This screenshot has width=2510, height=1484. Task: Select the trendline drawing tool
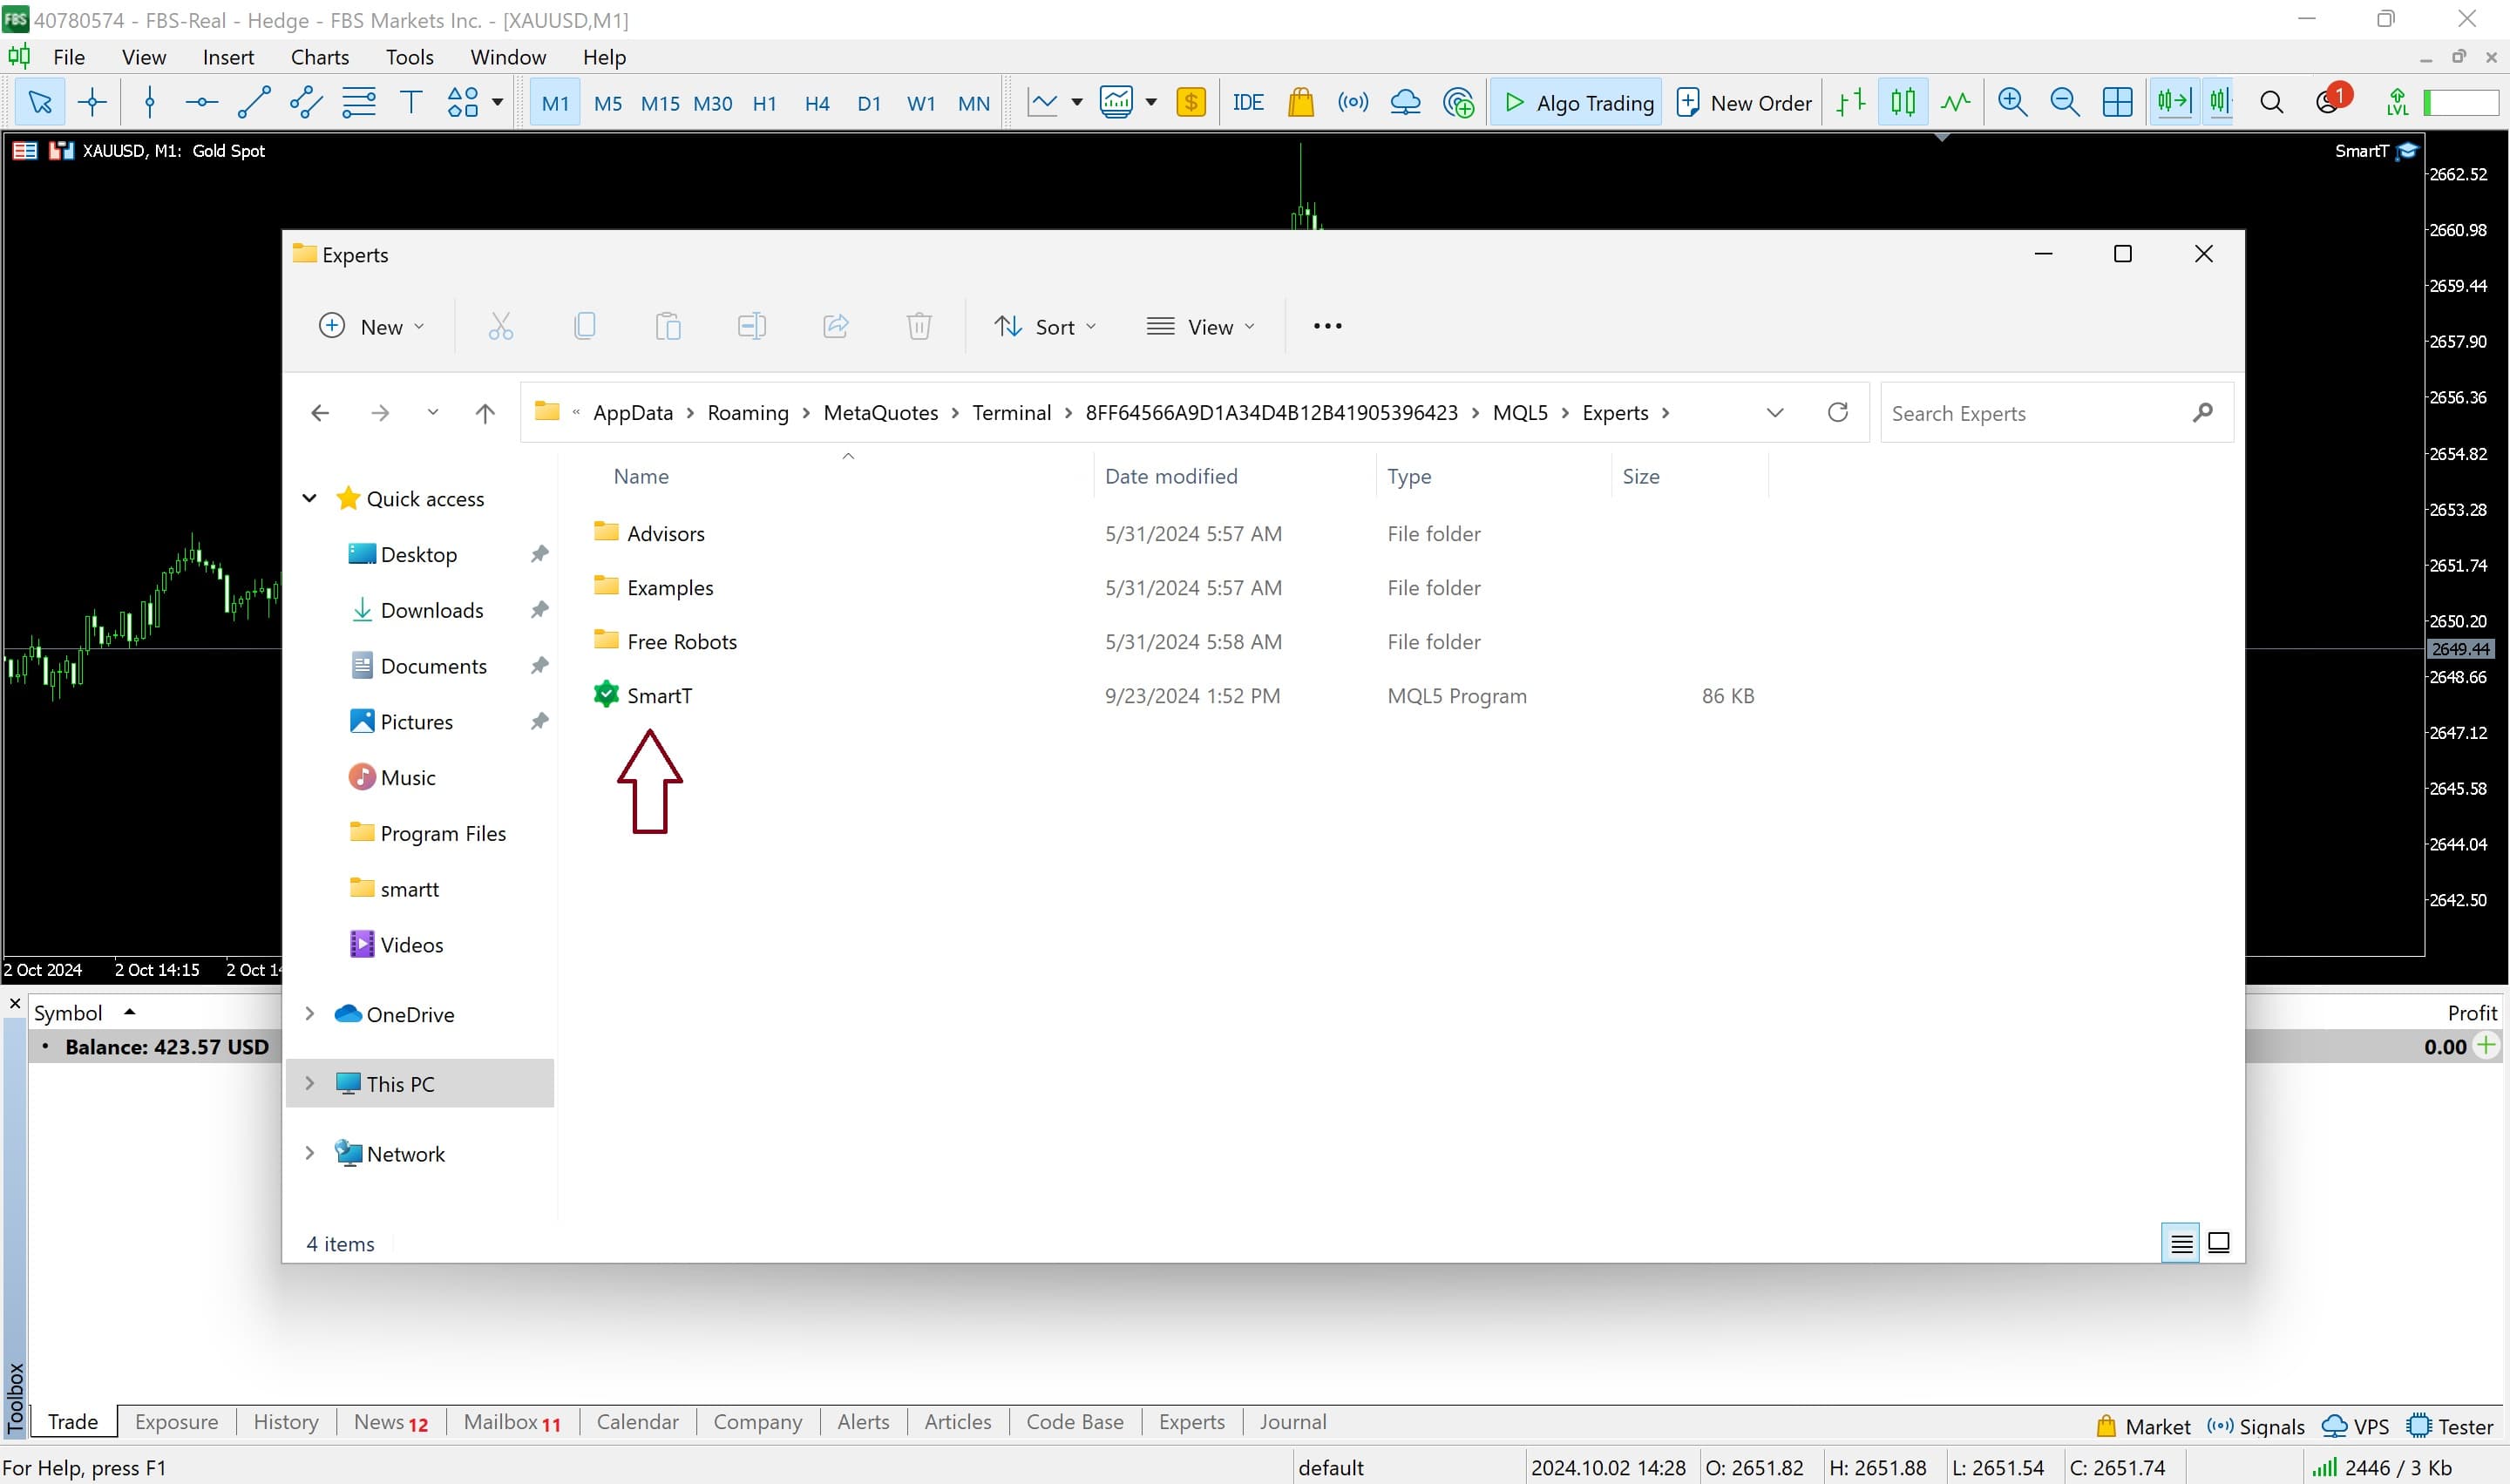254,102
